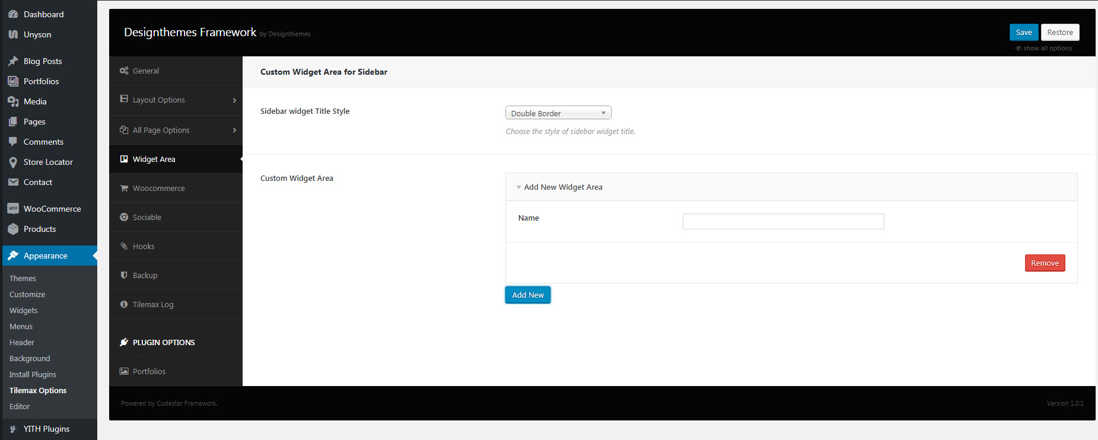This screenshot has height=440, width=1098.
Task: Click the Plugin Options plug icon
Action: [x=124, y=342]
